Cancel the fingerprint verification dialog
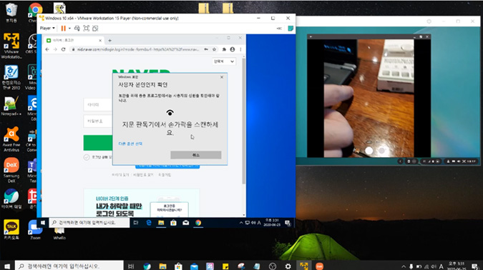The height and width of the screenshot is (270, 483). click(x=196, y=155)
